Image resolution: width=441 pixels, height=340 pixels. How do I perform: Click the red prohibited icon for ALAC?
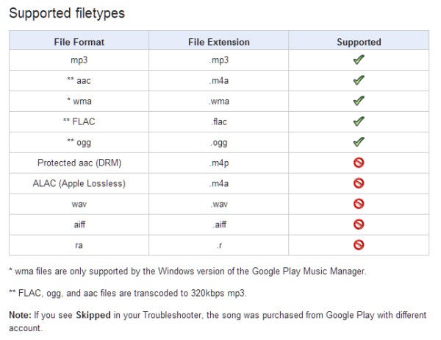tap(359, 183)
